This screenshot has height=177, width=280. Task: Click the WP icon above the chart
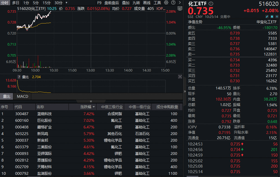pos(179,9)
